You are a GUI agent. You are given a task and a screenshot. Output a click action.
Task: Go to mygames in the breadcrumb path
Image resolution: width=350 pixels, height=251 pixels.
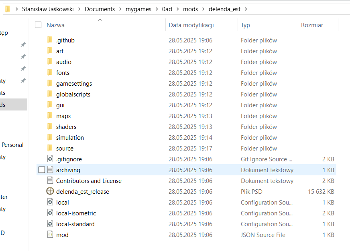(138, 9)
